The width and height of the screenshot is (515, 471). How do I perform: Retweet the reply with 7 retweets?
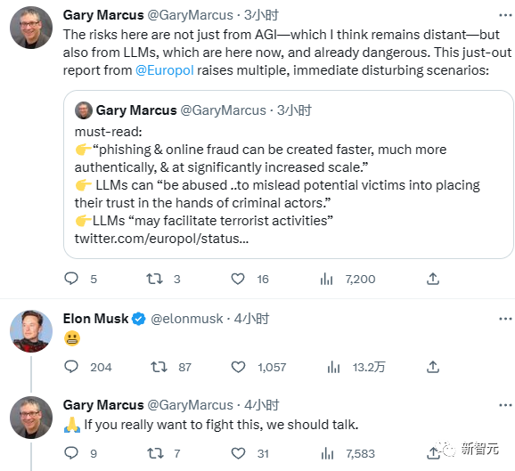pos(155,453)
